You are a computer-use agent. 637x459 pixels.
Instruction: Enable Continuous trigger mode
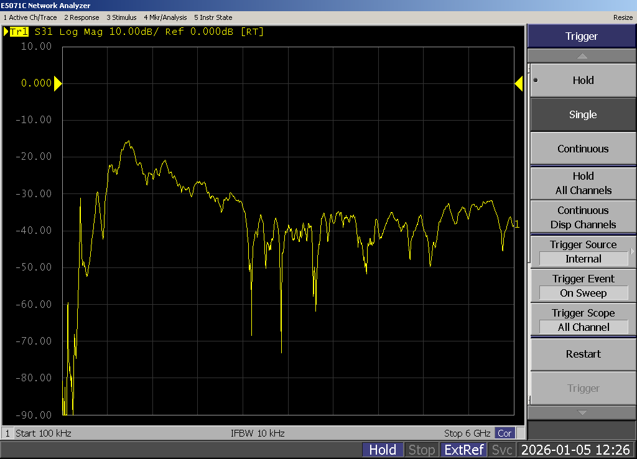click(x=582, y=149)
